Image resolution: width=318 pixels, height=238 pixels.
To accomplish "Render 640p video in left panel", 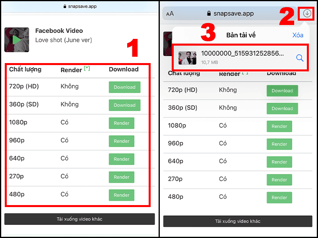I will (122, 159).
